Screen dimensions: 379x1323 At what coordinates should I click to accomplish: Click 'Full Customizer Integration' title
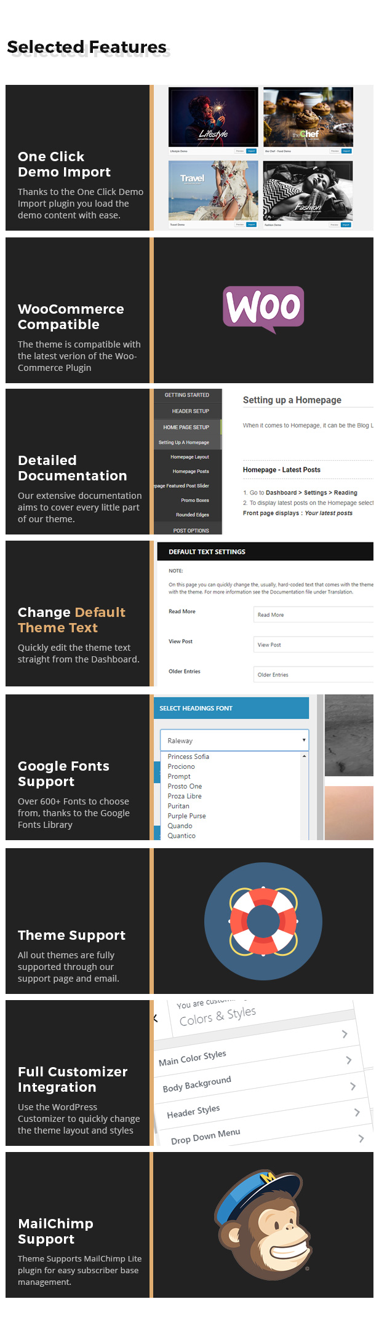click(73, 1079)
